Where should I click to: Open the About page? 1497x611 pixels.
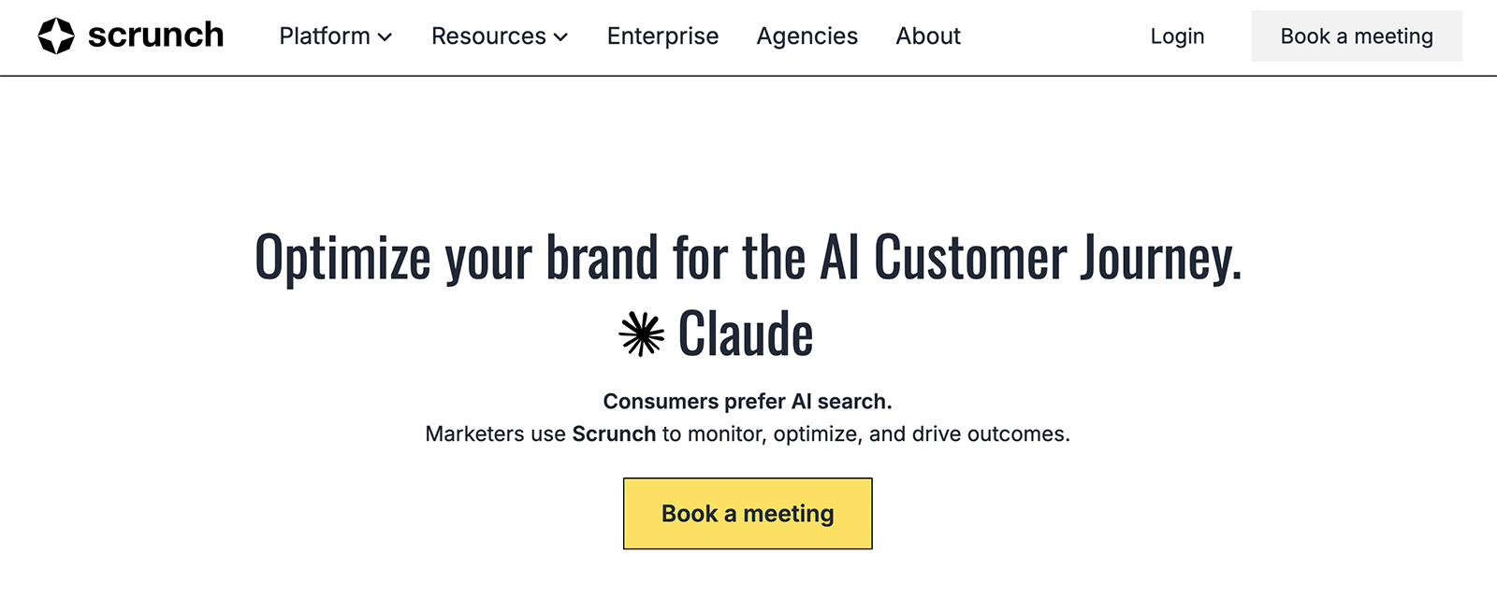928,36
